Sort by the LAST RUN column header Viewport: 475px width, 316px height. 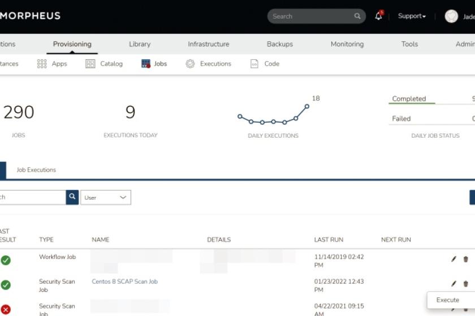tap(329, 239)
